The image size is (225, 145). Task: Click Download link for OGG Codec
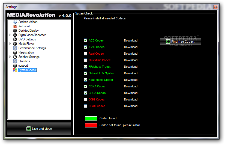(131, 99)
